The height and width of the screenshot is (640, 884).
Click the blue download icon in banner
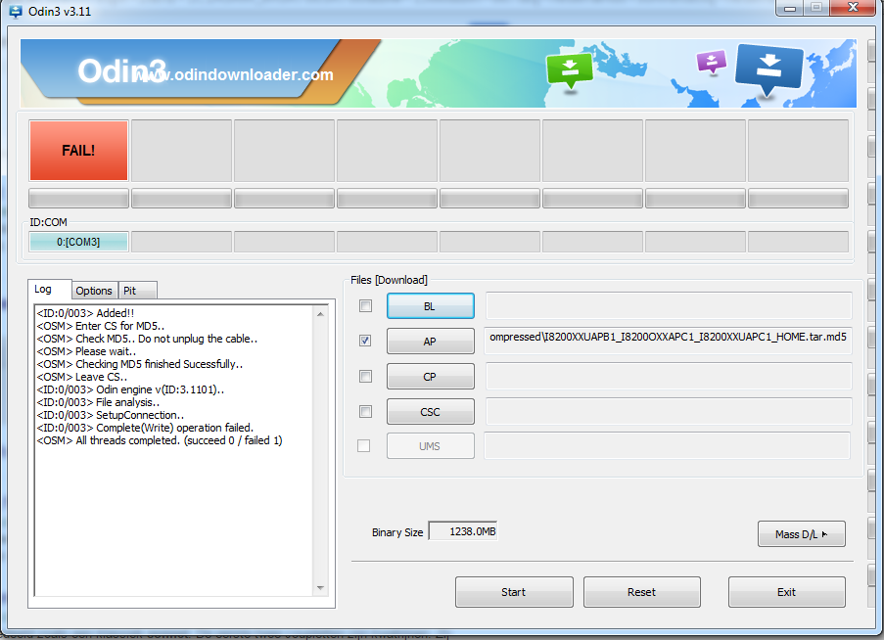769,69
